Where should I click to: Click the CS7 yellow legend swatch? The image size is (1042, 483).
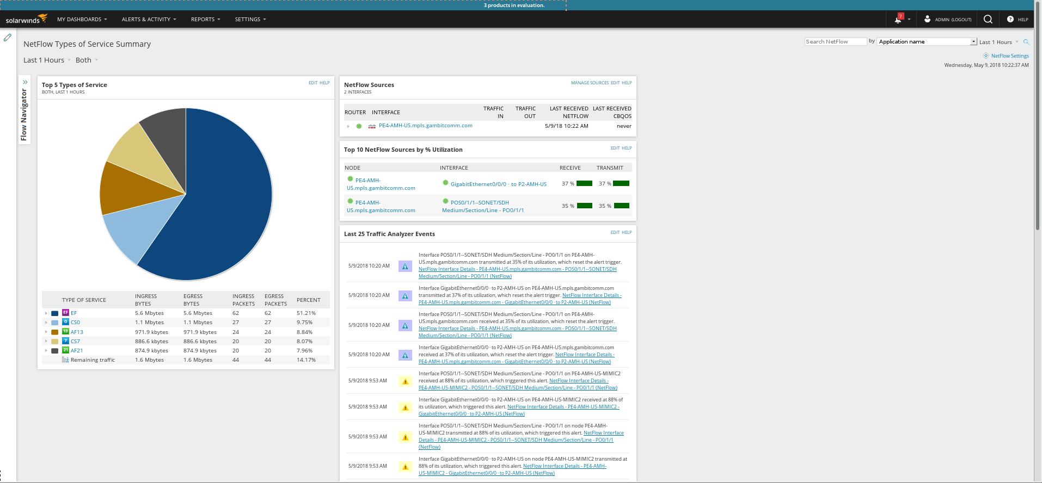pyautogui.click(x=54, y=342)
